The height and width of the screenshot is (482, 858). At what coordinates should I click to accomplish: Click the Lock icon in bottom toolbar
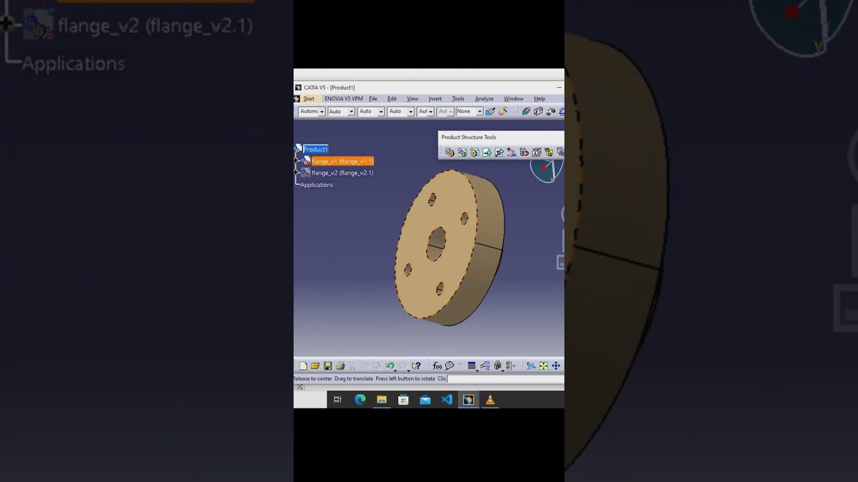coord(497,366)
